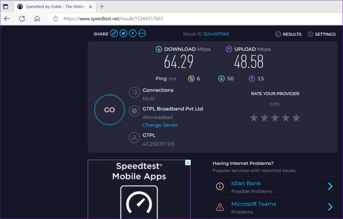
Task: Open a new browser tab
Action: [x=102, y=7]
